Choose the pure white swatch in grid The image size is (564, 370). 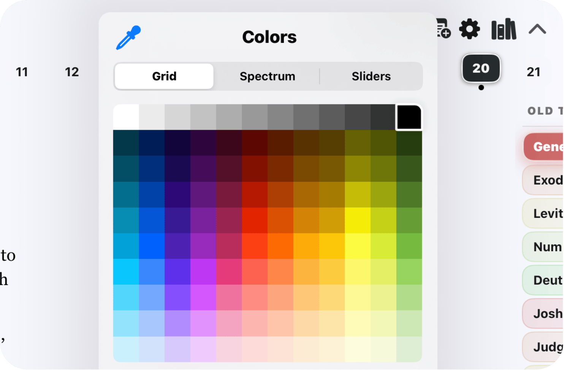126,117
